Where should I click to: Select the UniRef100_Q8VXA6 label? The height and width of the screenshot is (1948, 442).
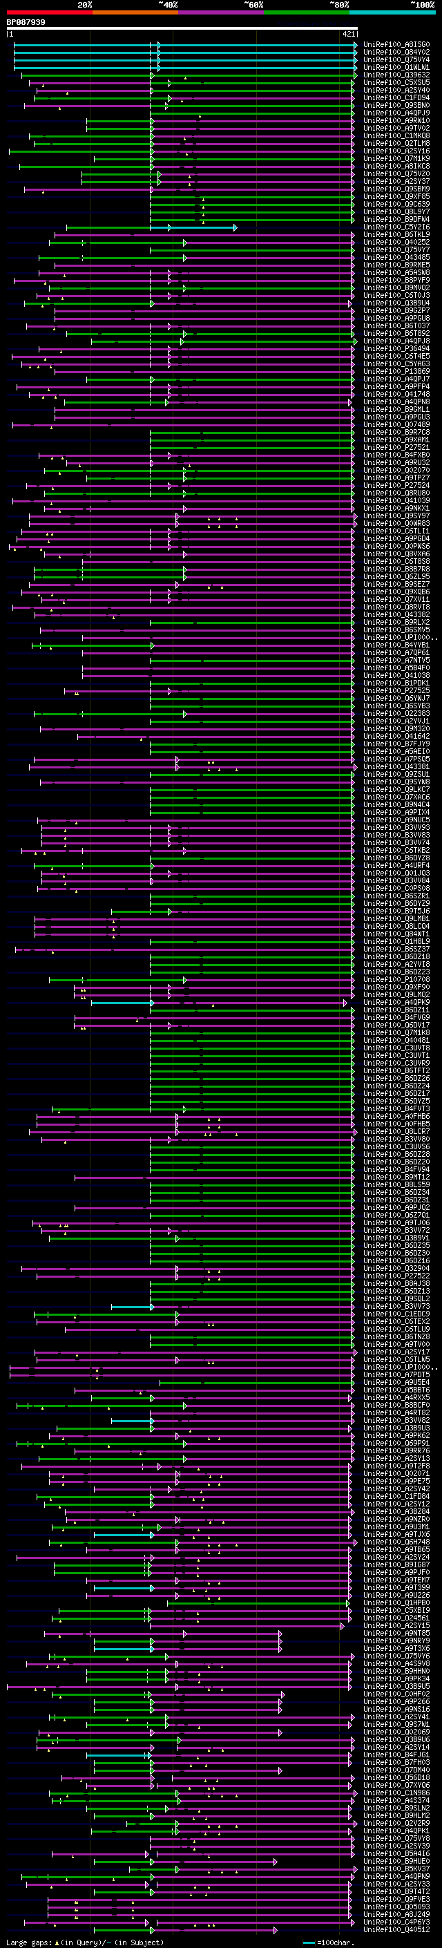[396, 554]
